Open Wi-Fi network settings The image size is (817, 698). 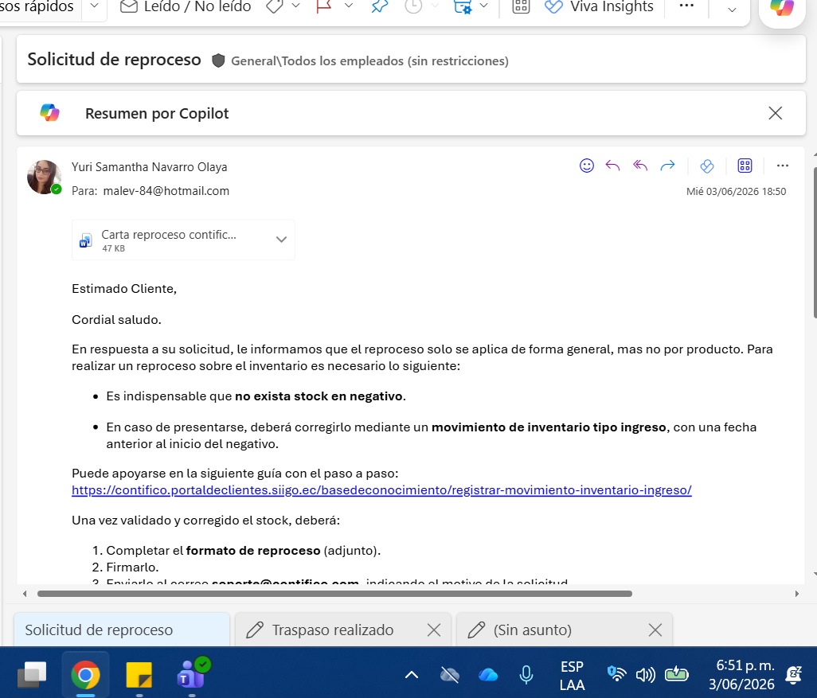click(x=616, y=674)
